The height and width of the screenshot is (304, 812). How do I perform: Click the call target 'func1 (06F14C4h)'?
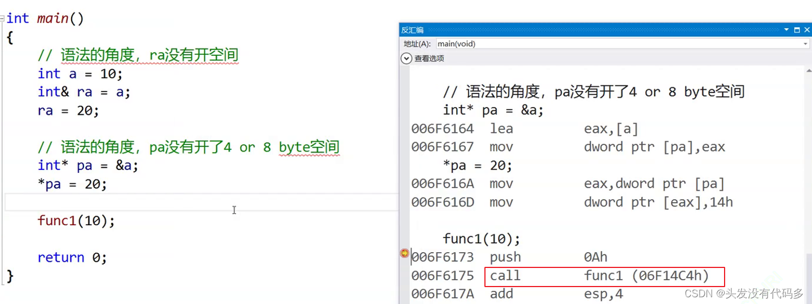tap(647, 276)
